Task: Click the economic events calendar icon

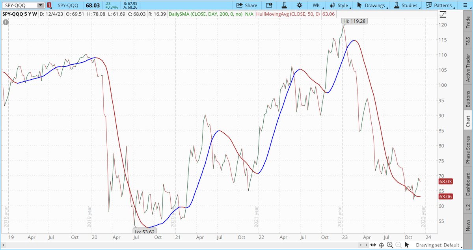Action: point(270,6)
